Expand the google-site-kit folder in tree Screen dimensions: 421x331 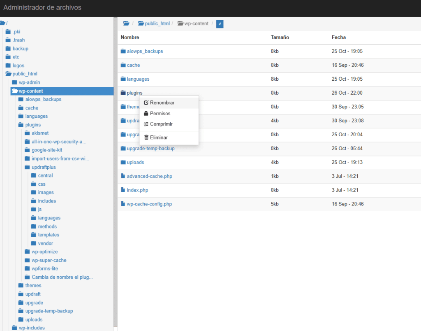point(28,150)
